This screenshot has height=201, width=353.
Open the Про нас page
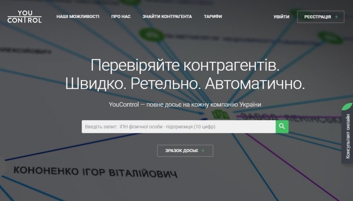121,16
